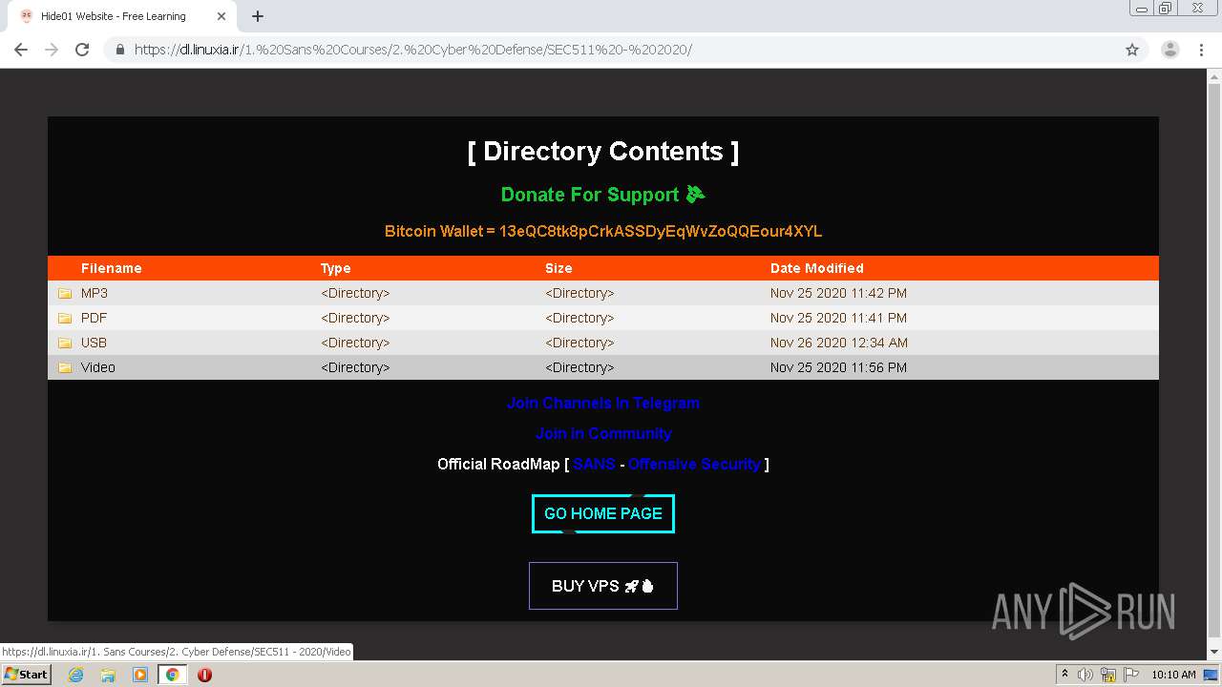Bookmark page with star icon

(x=1132, y=50)
